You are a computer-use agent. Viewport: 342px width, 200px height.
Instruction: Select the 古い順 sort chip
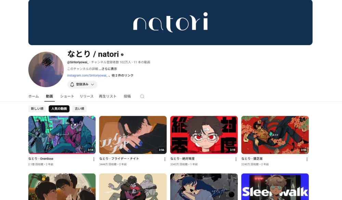click(79, 109)
